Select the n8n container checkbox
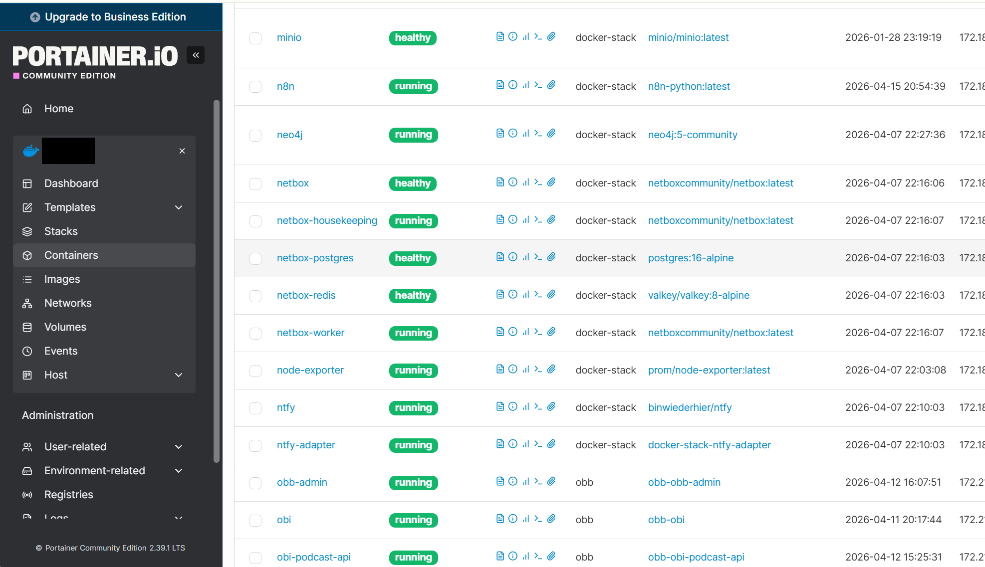The width and height of the screenshot is (985, 567). click(x=255, y=87)
